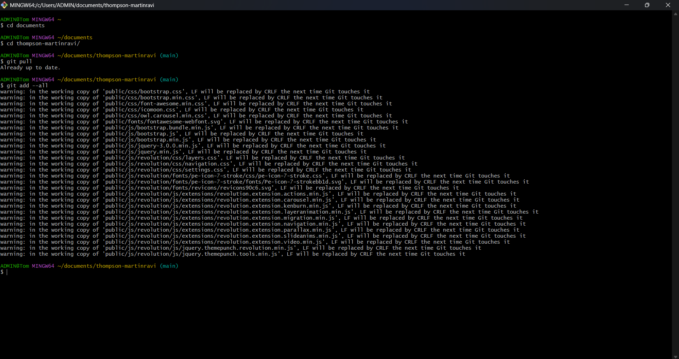Click the '~/documents' prompt path line
Image resolution: width=679 pixels, height=359 pixels.
click(x=46, y=37)
